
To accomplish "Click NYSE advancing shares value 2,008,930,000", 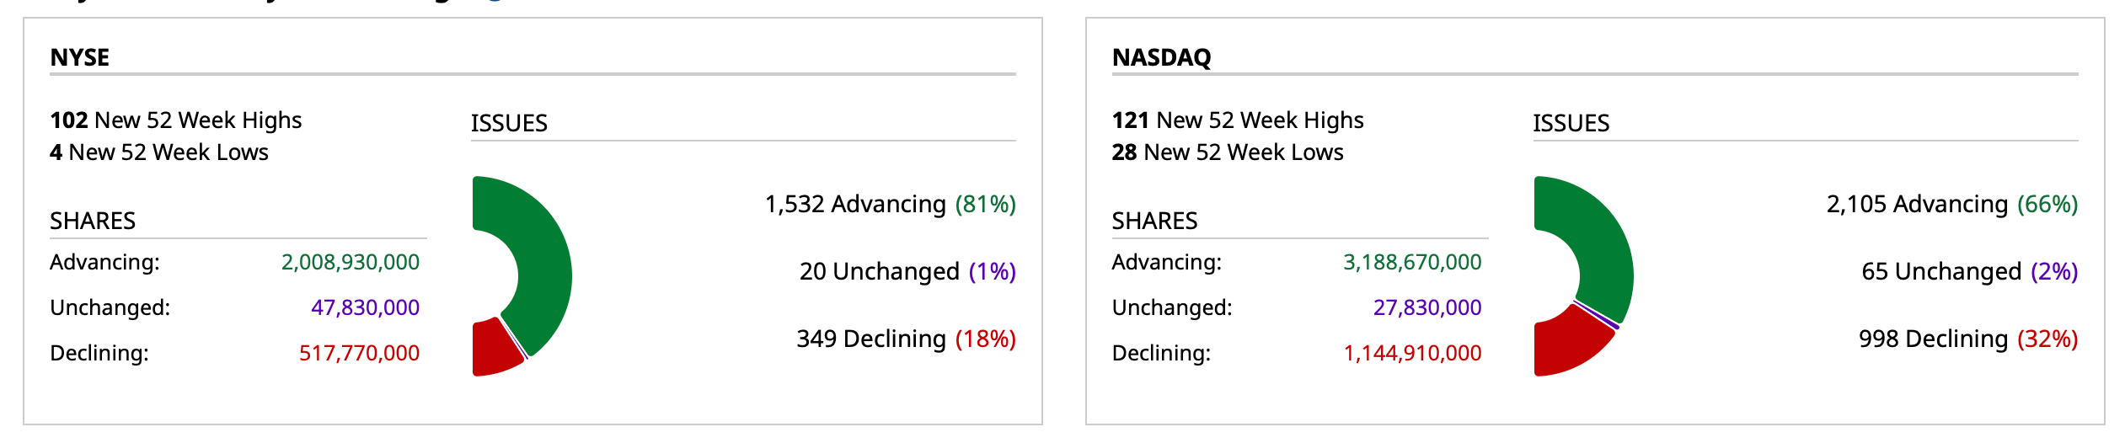I will [351, 262].
